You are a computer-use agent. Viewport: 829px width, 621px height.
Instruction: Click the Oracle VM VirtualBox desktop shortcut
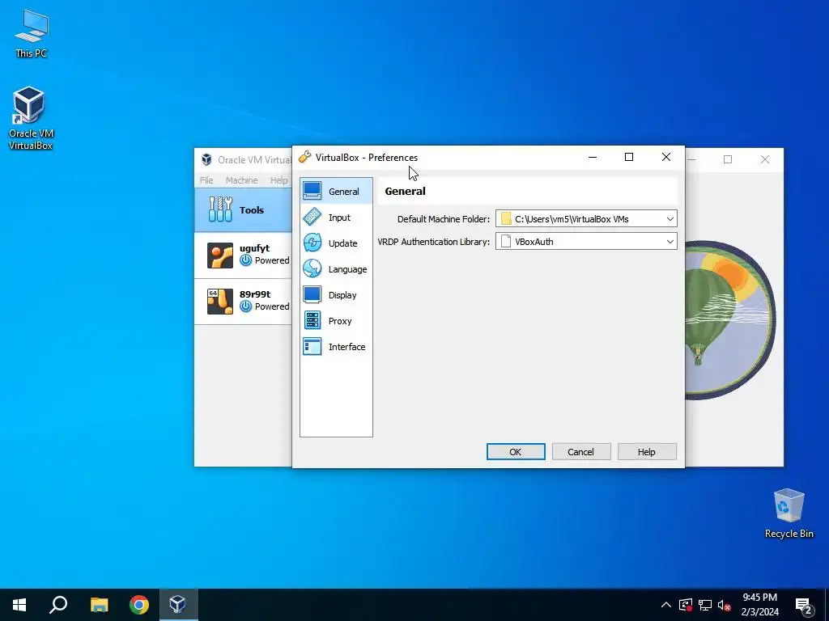point(30,118)
